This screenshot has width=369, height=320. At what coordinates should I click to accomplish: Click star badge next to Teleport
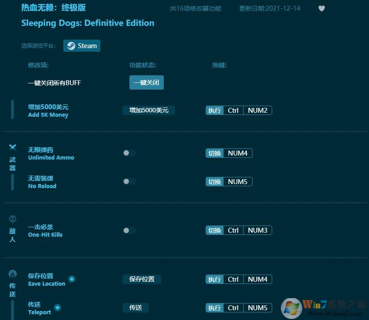point(58,308)
